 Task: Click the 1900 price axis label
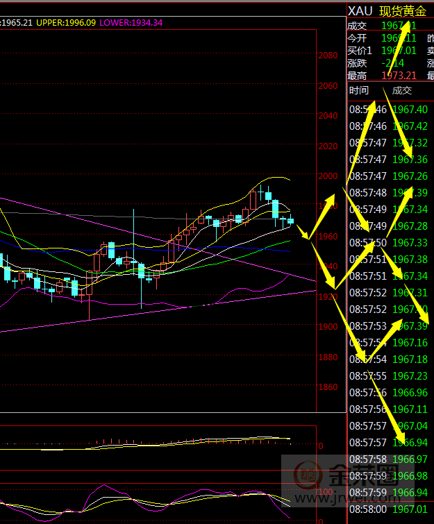click(327, 327)
